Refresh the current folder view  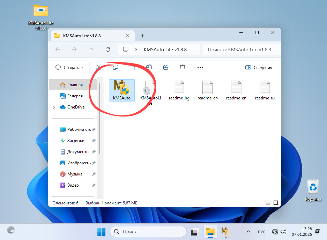[108, 50]
